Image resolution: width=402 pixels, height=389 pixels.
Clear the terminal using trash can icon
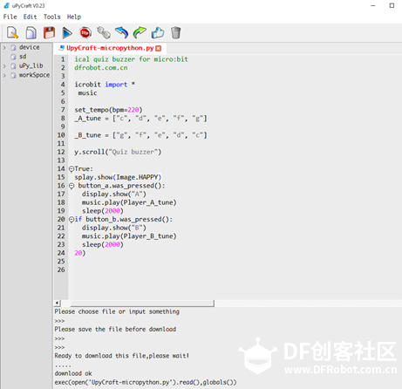(x=175, y=32)
